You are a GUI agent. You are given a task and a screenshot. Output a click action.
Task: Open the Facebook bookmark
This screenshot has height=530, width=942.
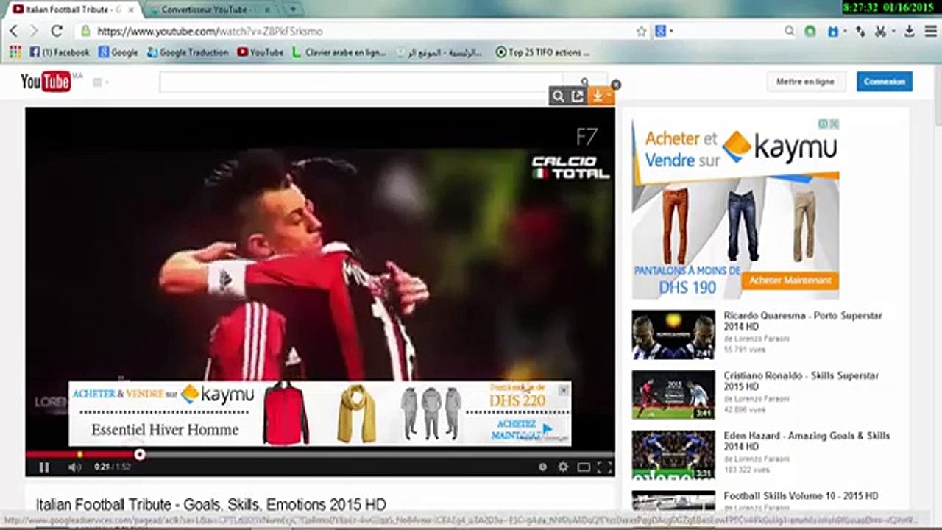point(59,52)
